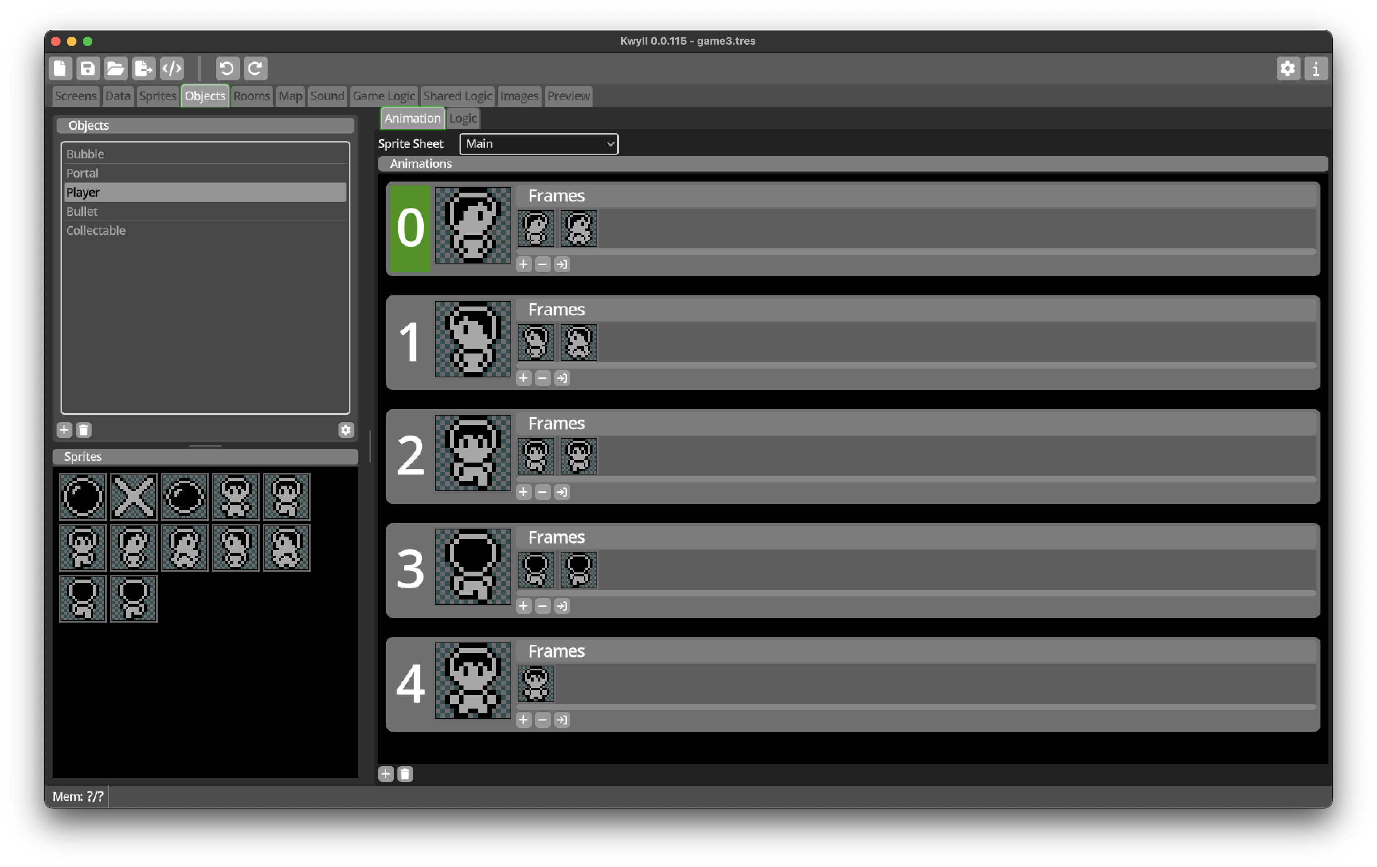
Task: Open the code view icon
Action: pyautogui.click(x=172, y=68)
